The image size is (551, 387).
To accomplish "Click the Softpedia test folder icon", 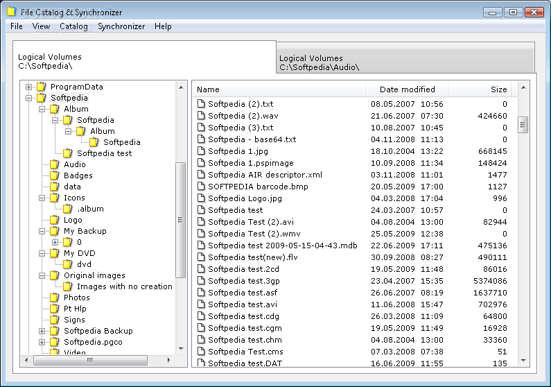I will tap(68, 153).
